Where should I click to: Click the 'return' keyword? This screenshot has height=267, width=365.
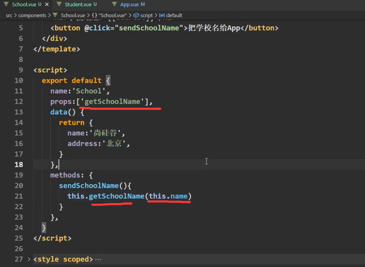coord(72,122)
